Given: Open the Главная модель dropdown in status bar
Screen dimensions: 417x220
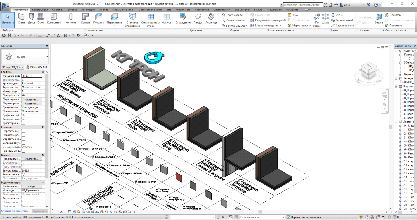Looking at the screenshot, I should [x=262, y=217].
